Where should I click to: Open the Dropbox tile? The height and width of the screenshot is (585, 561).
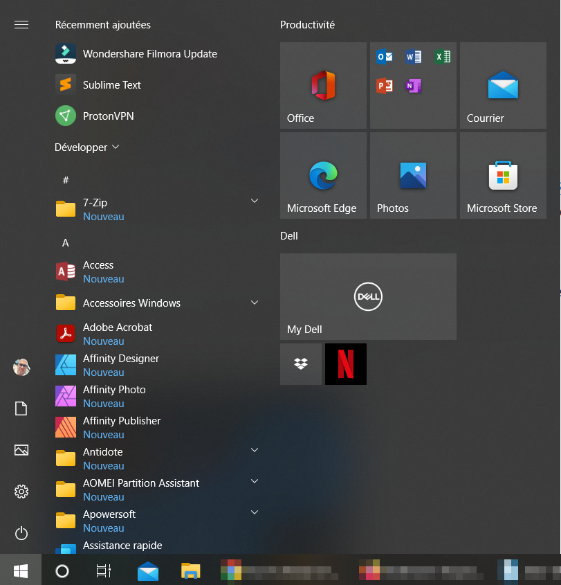(301, 363)
